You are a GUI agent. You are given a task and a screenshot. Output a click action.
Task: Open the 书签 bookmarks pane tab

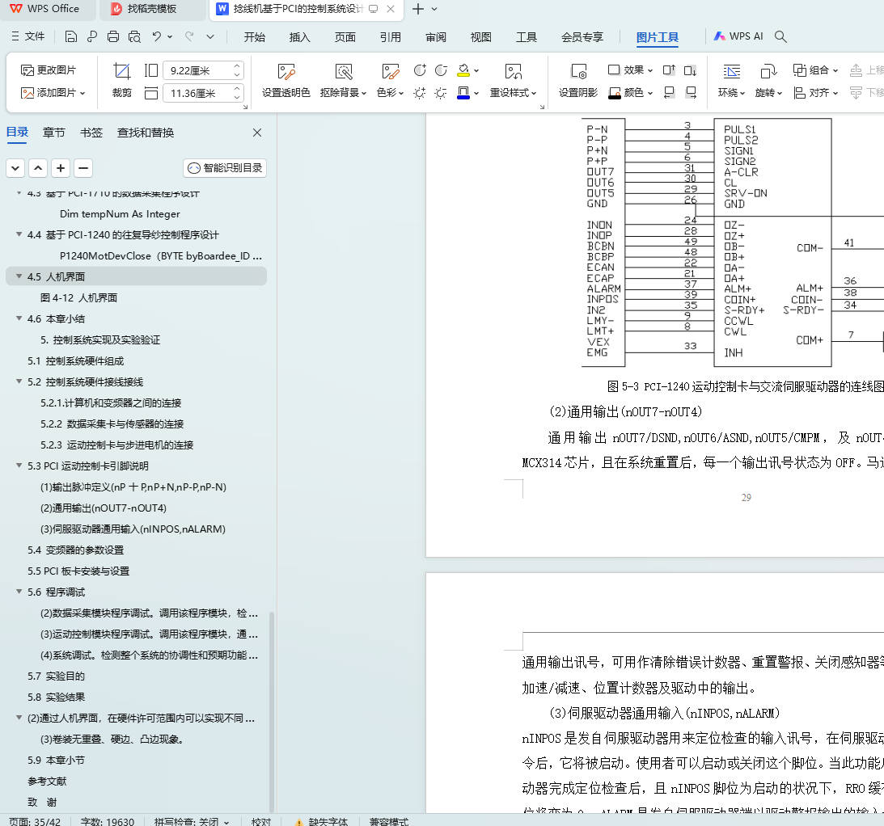point(91,133)
